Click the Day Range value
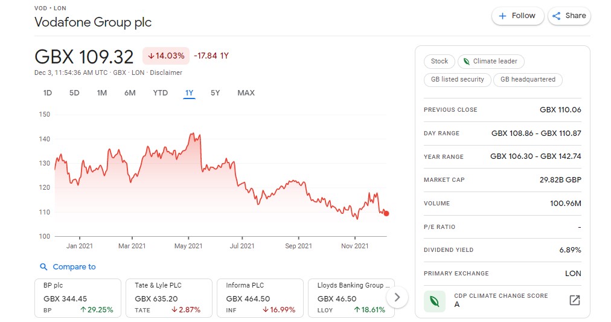This screenshot has height=322, width=611. click(536, 134)
